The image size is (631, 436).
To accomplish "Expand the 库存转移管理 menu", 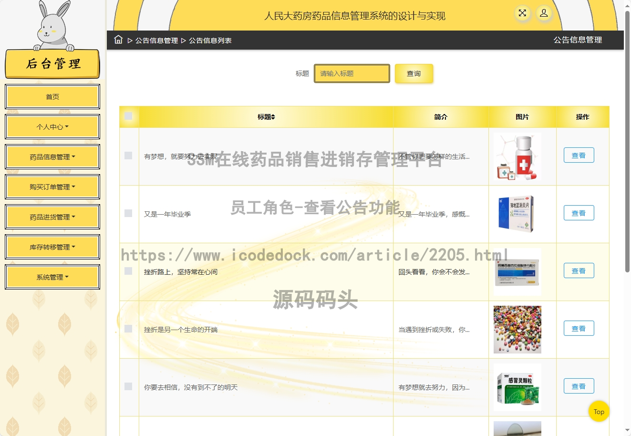I will [x=52, y=247].
